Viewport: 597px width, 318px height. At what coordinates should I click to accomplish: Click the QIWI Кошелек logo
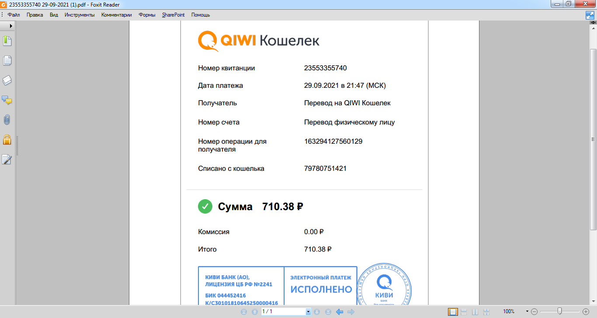(x=259, y=41)
